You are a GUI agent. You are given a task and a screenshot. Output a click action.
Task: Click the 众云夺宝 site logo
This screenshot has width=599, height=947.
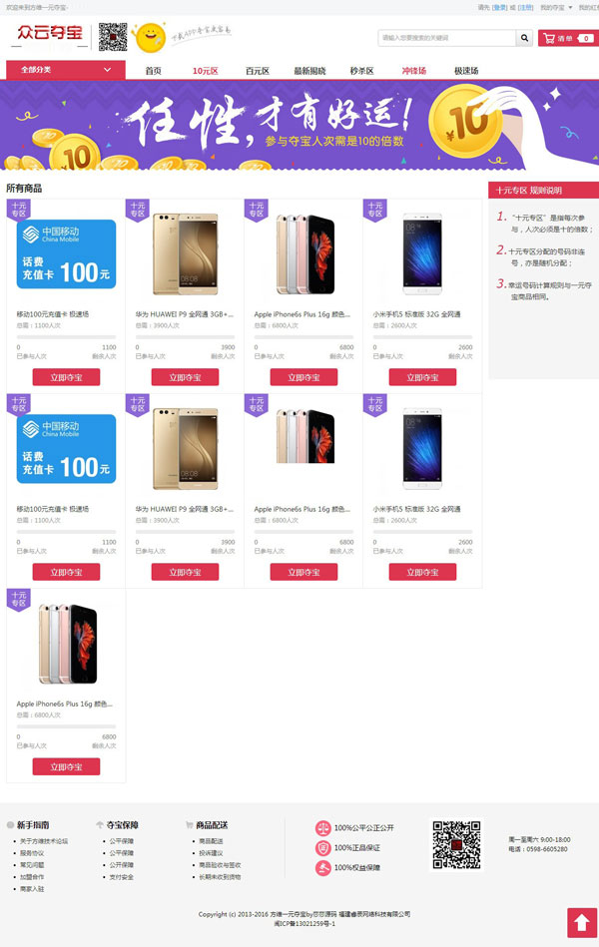point(50,33)
